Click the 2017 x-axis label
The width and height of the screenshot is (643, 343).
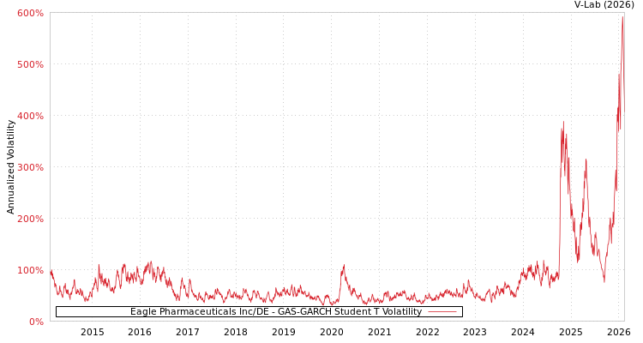[188, 332]
